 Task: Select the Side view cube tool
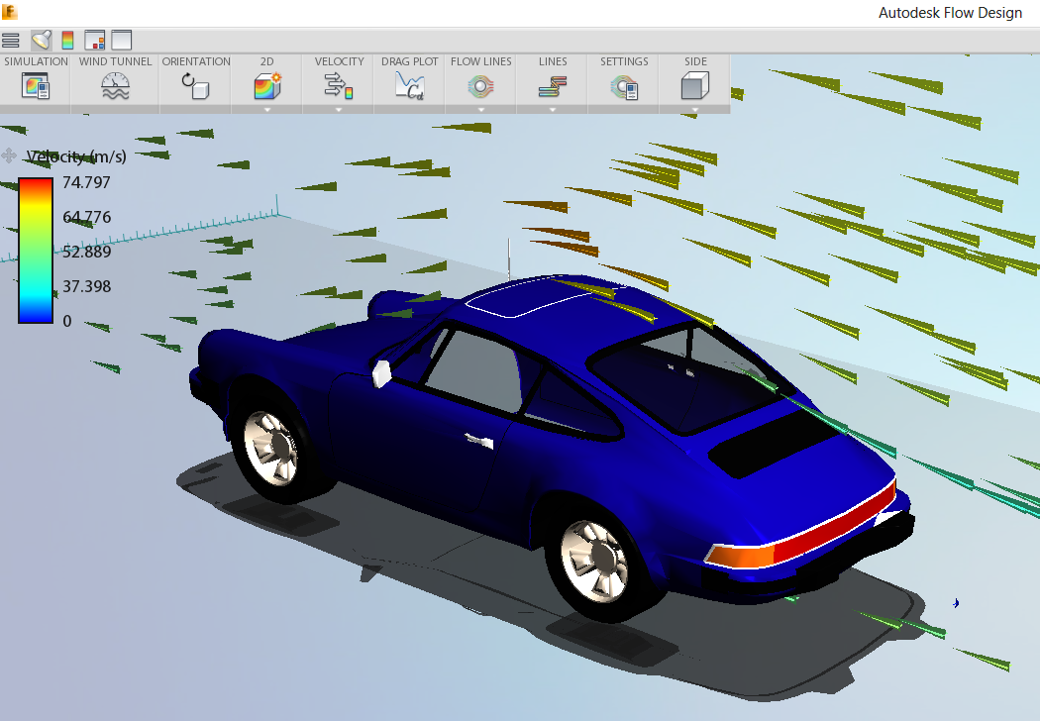(694, 86)
